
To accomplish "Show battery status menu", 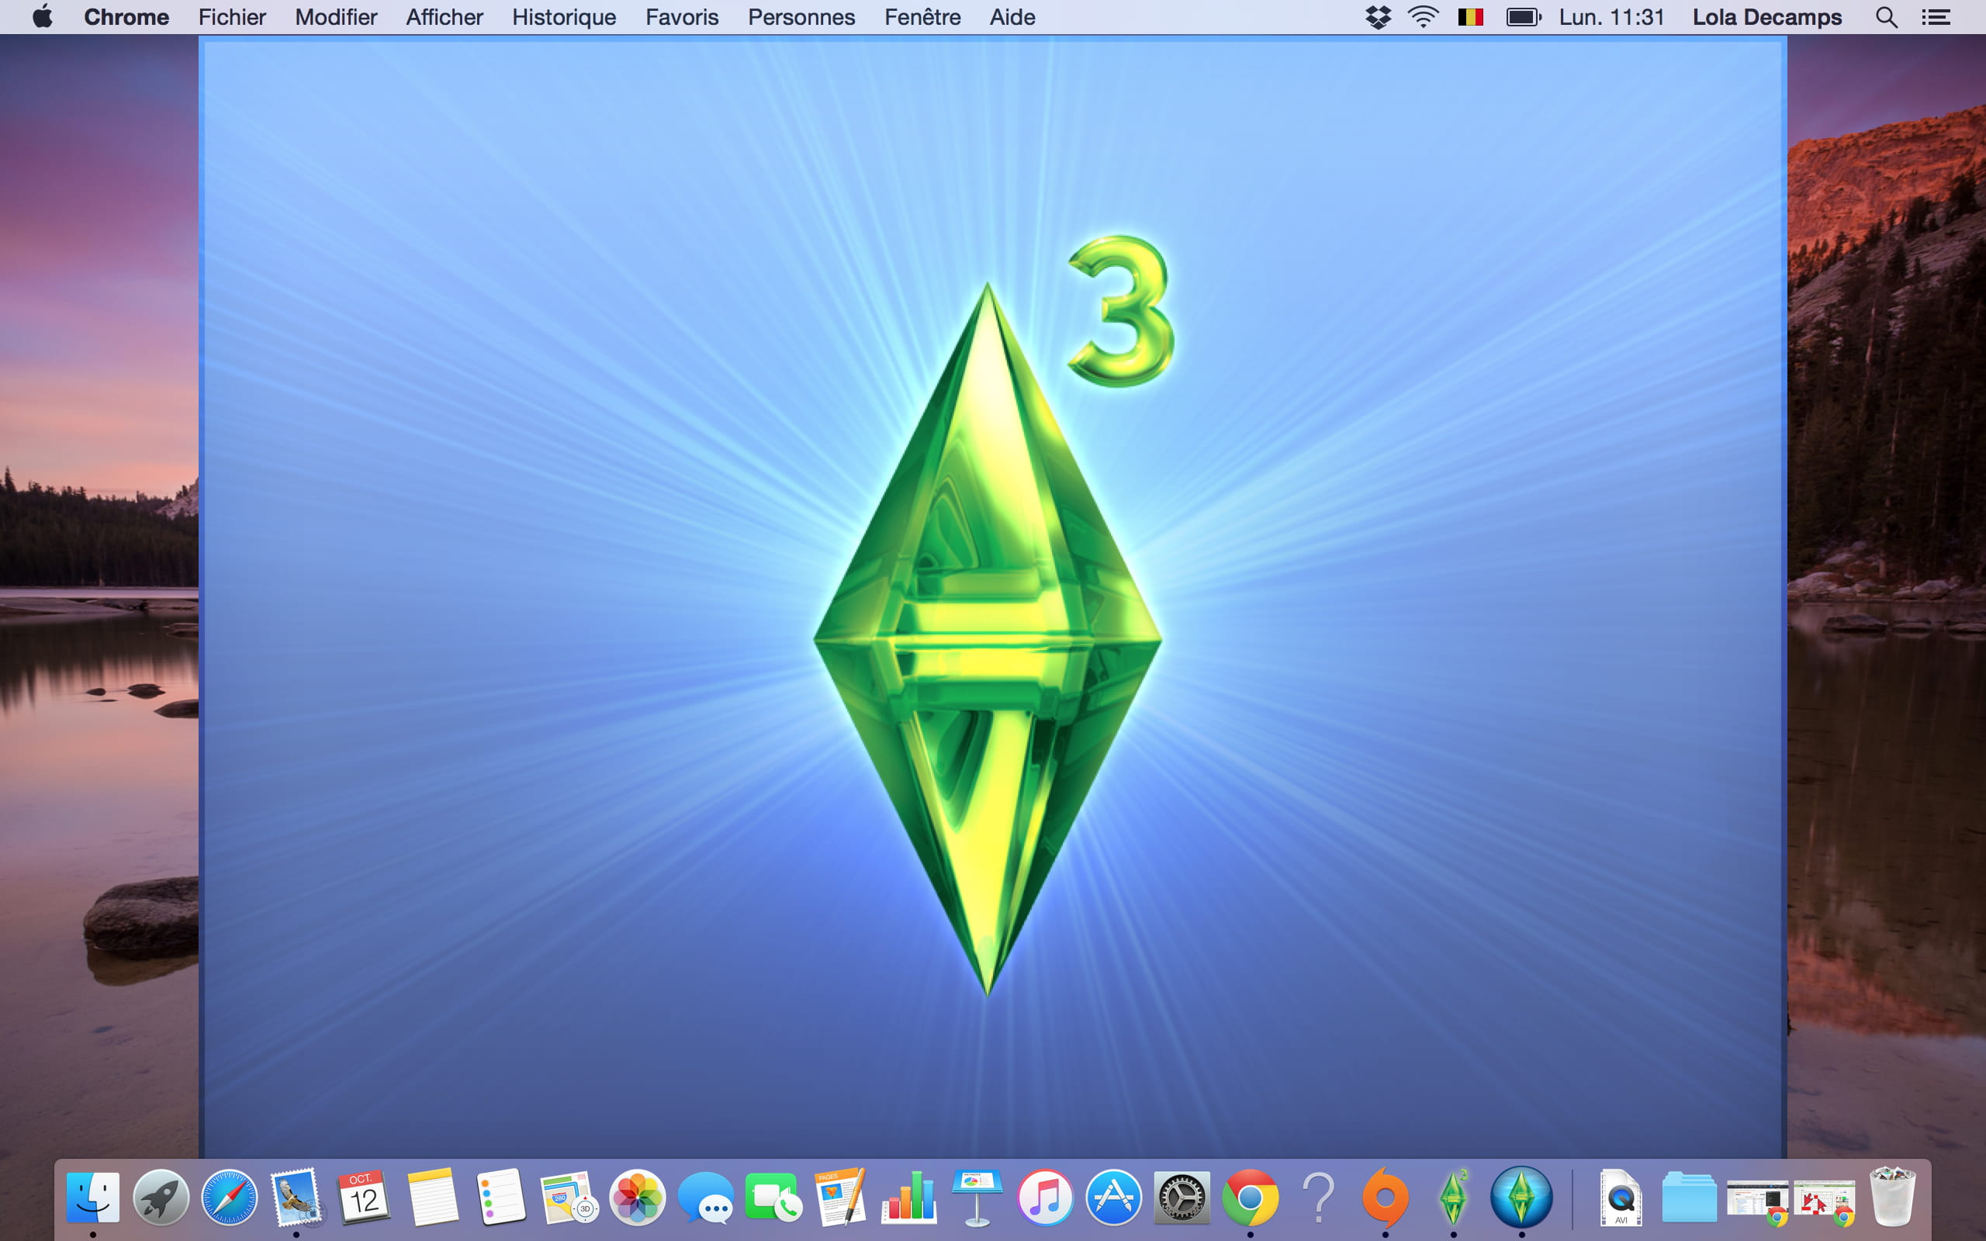I will [1524, 16].
